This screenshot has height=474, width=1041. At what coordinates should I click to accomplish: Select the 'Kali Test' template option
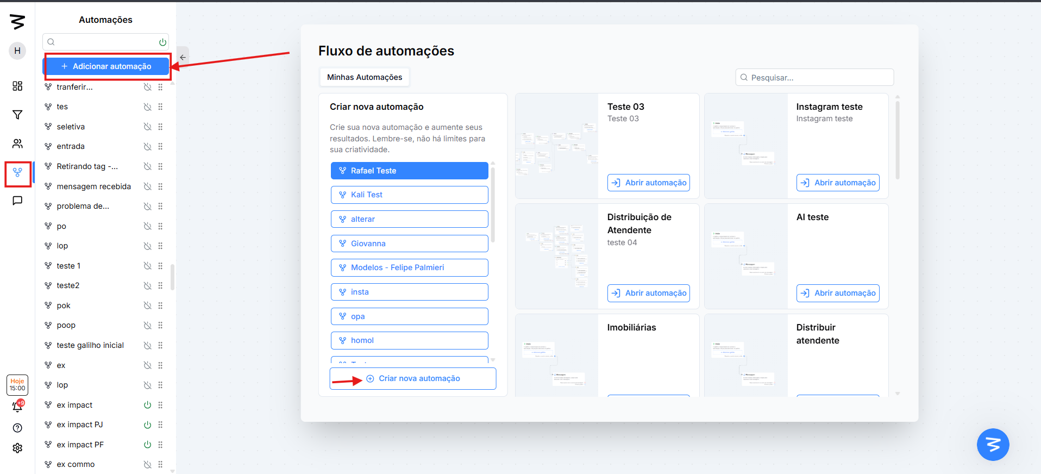(x=409, y=195)
